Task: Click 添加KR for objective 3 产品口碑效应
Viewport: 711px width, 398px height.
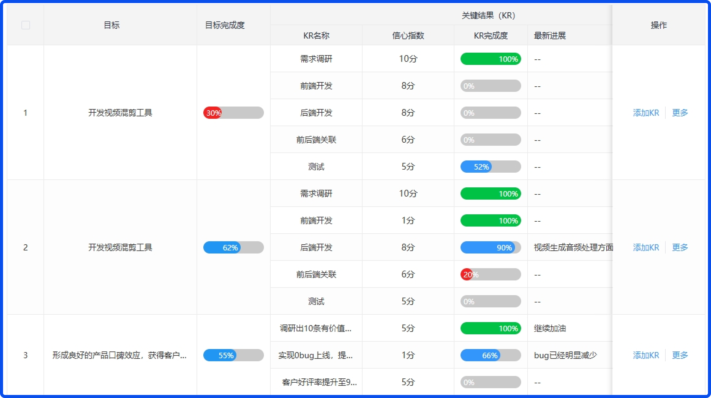Action: (x=646, y=355)
